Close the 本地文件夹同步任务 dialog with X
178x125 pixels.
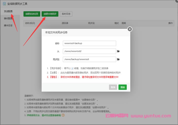point(130,29)
